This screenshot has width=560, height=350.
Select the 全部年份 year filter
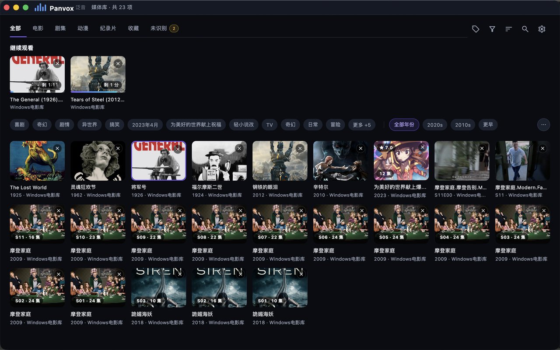coord(404,125)
